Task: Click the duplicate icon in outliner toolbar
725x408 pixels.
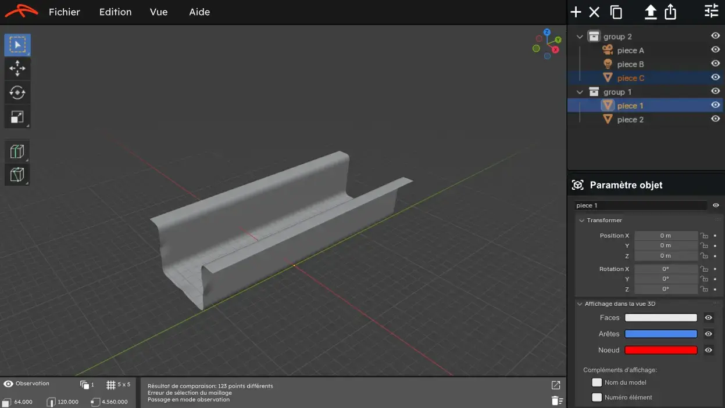Action: 616,12
